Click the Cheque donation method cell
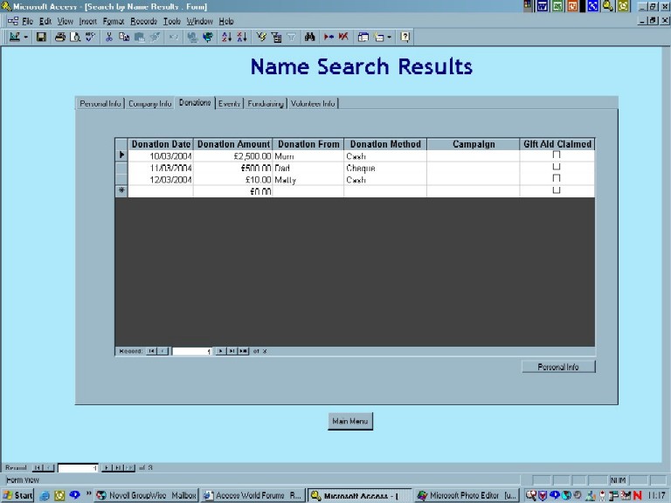This screenshot has width=671, height=503. click(385, 168)
